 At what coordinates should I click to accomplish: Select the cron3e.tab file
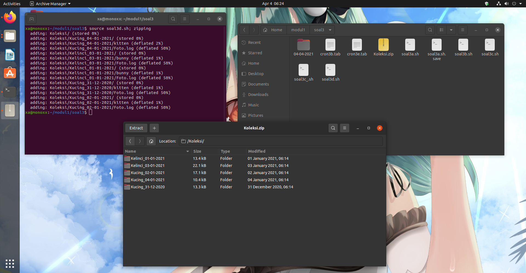tap(357, 47)
